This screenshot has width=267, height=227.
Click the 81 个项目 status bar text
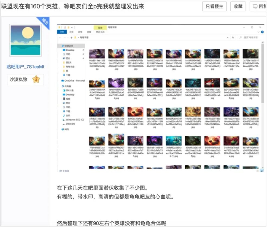point(64,171)
